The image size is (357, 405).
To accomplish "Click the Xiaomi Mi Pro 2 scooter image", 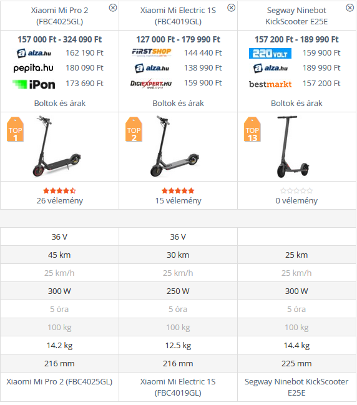I will click(57, 146).
